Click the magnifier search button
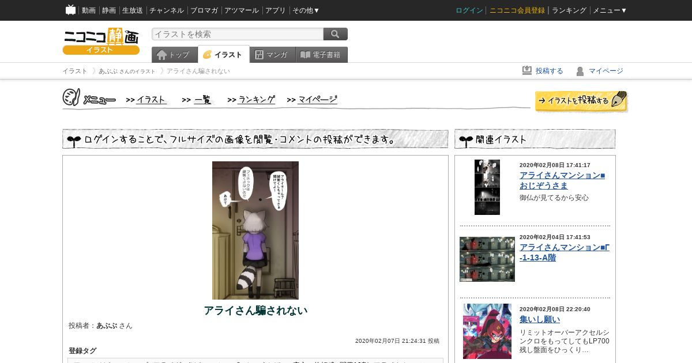Screen dimensions: 692x363 (336, 34)
